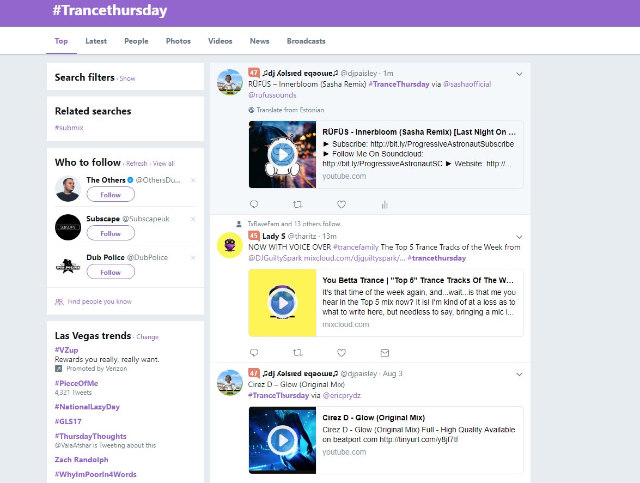The image size is (640, 483).
Task: Reply to the RÜFÜS Innerbloom tweet
Action: (254, 204)
